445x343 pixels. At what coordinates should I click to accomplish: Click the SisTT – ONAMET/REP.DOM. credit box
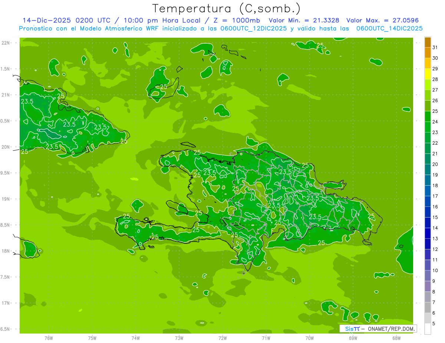(x=378, y=329)
